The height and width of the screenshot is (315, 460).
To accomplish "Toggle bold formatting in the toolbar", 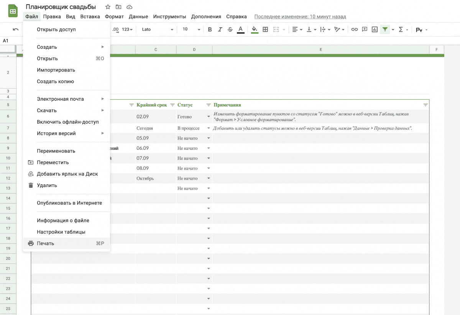I will (x=209, y=29).
